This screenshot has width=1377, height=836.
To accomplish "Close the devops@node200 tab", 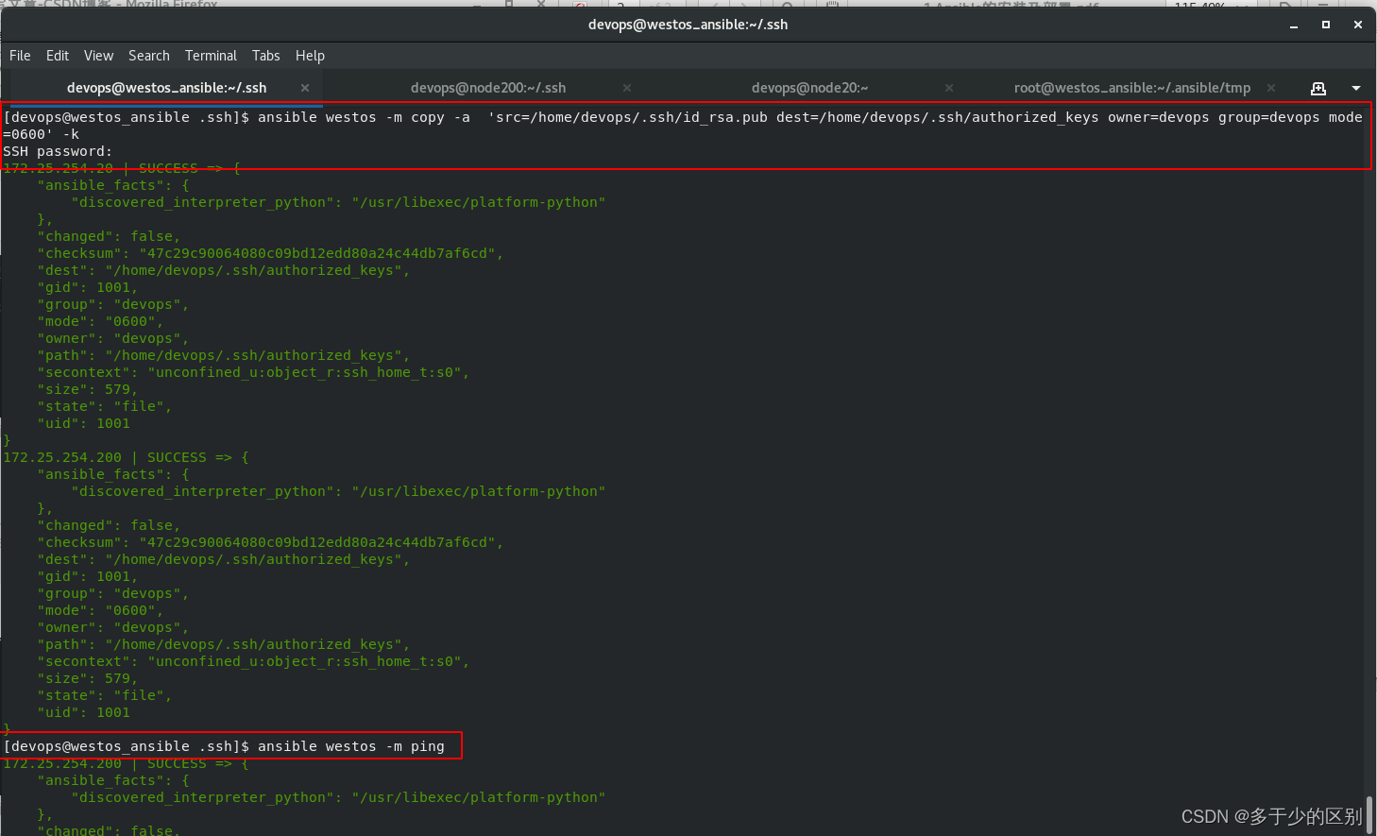I will point(627,88).
